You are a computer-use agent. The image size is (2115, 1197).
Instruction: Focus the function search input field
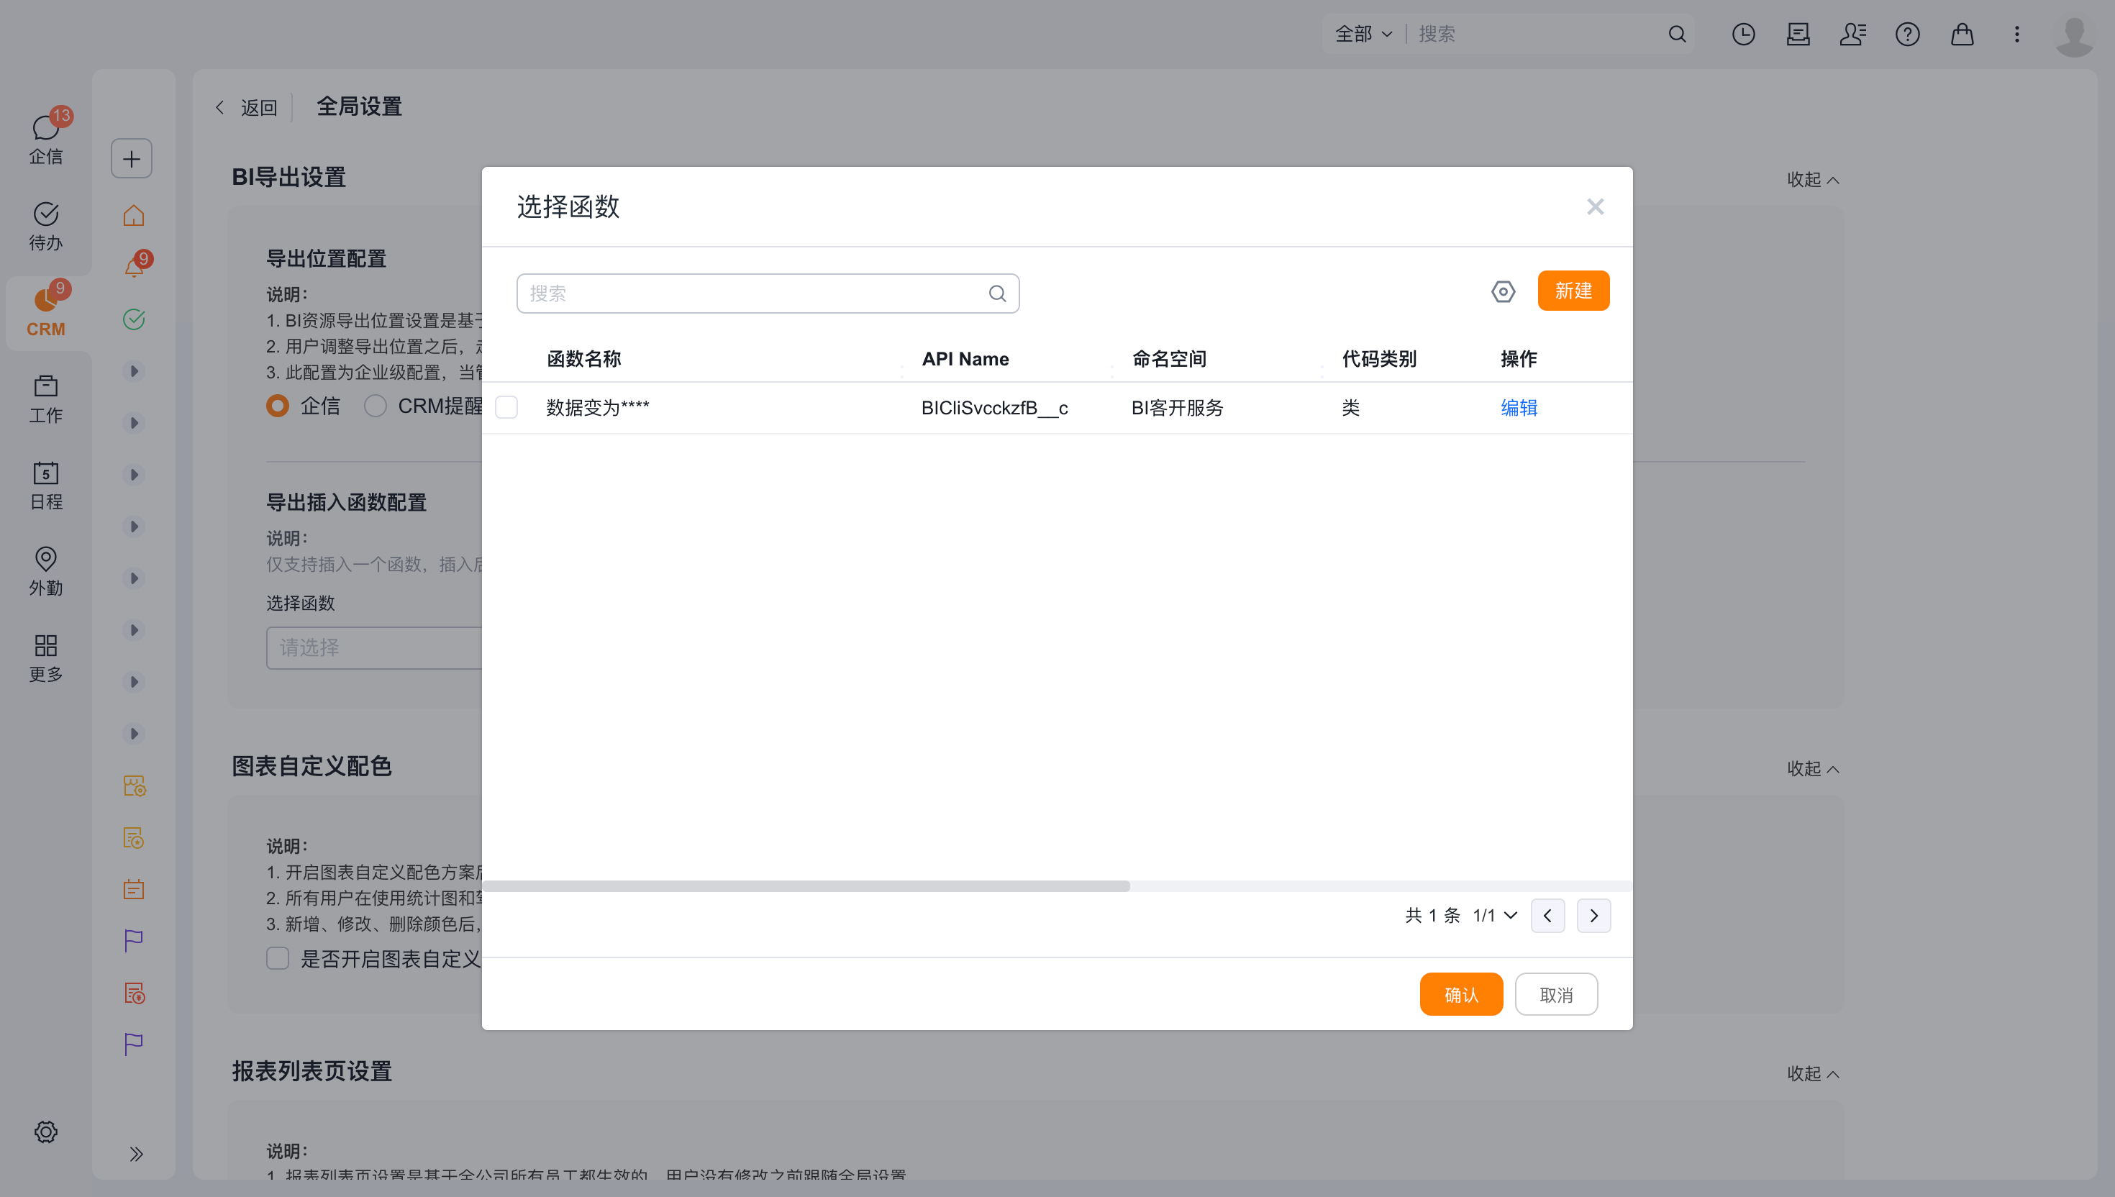(768, 293)
